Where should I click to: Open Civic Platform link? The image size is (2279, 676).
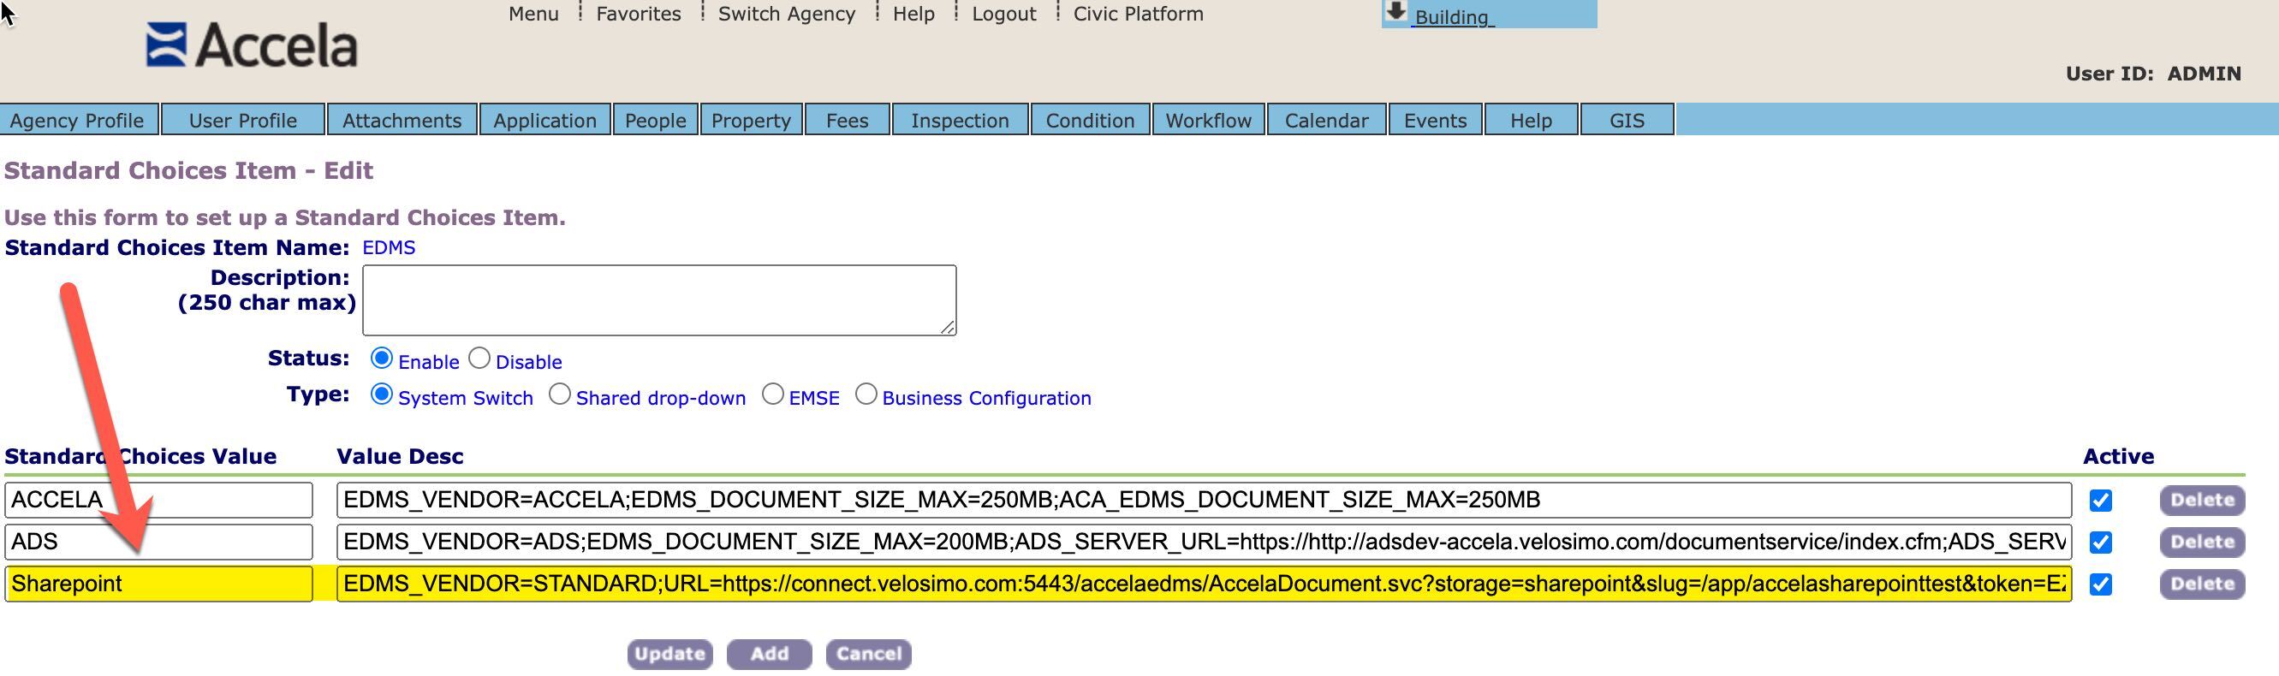point(1138,15)
